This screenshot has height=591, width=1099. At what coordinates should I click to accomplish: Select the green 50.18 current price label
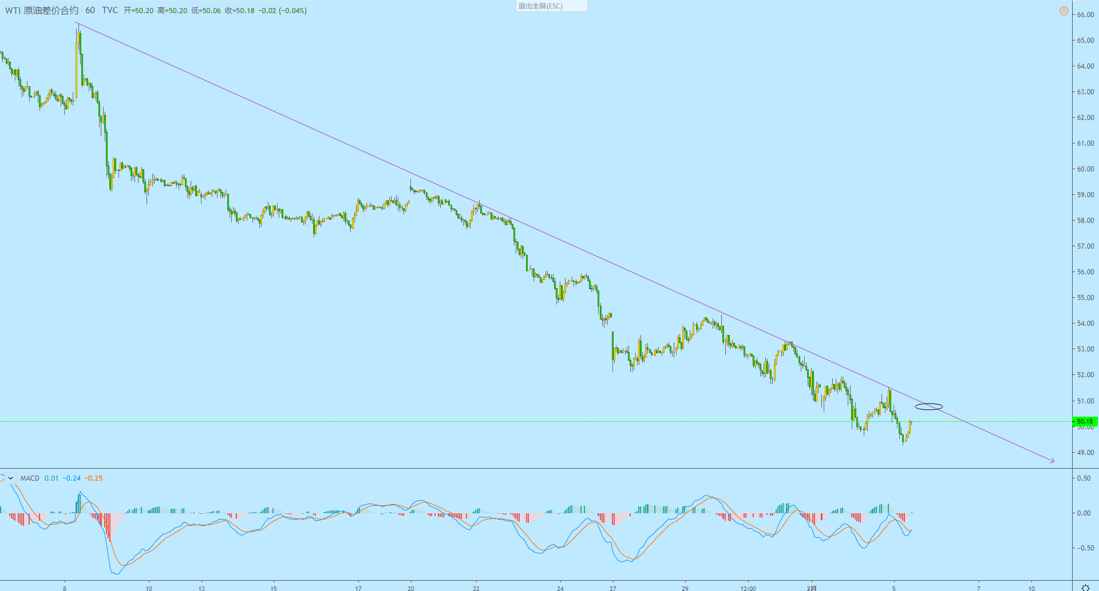pos(1085,421)
